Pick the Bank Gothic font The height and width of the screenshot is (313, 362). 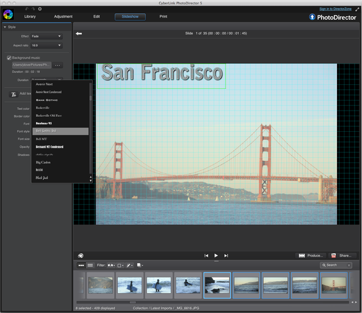coord(61,100)
